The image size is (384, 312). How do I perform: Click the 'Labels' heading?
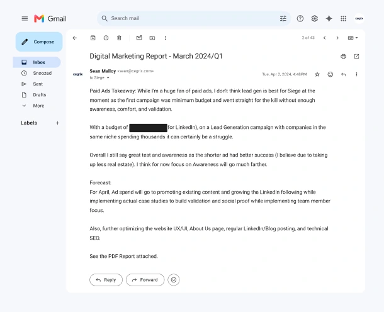click(29, 123)
